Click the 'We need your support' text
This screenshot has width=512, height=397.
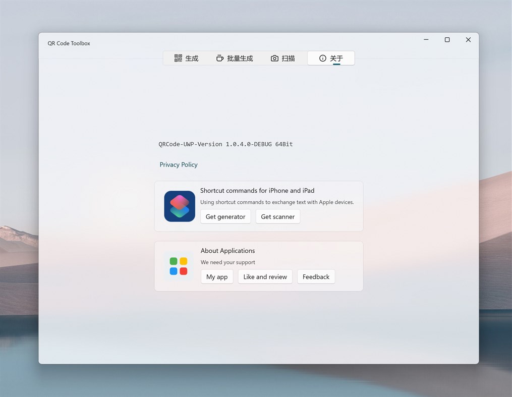coord(227,262)
